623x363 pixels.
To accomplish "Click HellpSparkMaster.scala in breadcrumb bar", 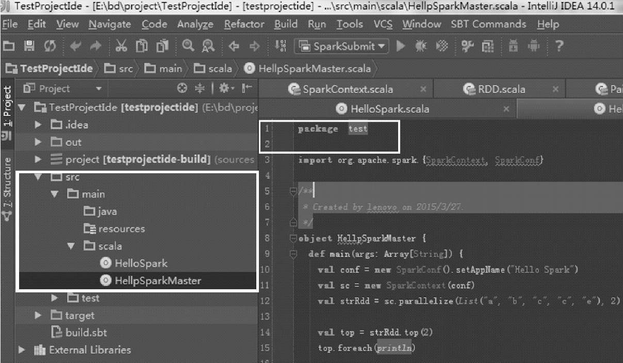I will click(307, 68).
